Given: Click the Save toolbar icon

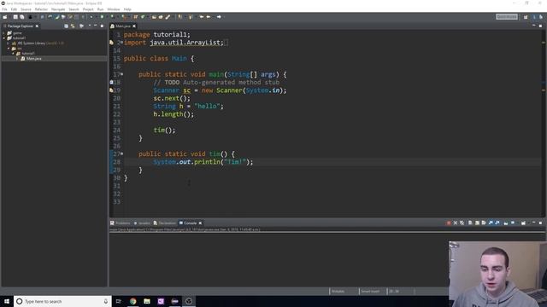Looking at the screenshot, I should pos(15,17).
